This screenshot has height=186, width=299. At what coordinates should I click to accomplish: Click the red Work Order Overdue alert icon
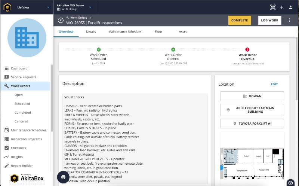[247, 49]
